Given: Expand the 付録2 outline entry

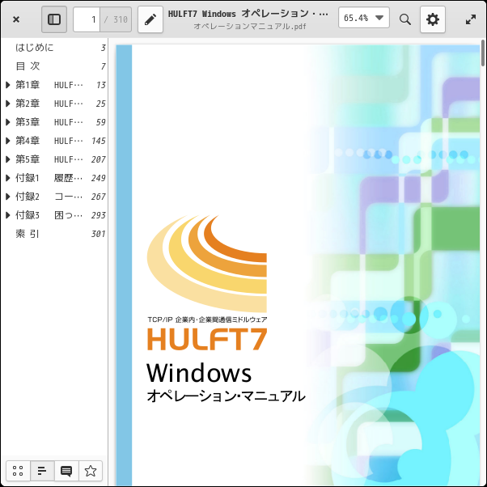Looking at the screenshot, I should [x=8, y=197].
